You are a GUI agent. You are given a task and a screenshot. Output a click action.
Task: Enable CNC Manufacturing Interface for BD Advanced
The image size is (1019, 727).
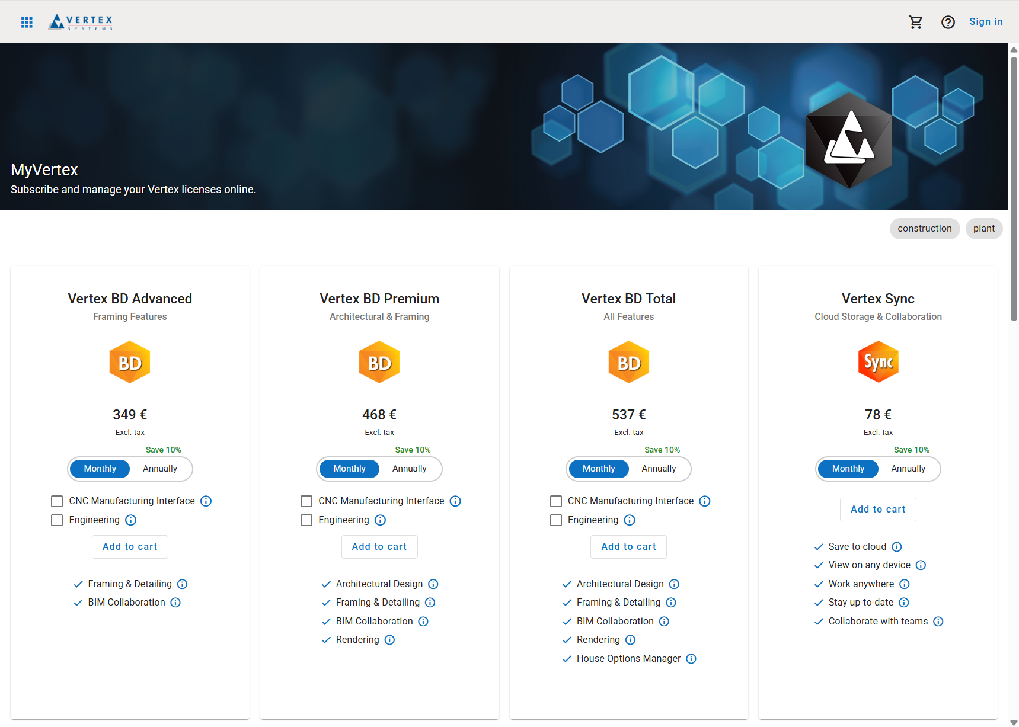click(57, 501)
